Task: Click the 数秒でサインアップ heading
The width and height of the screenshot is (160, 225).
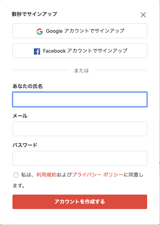Action: click(35, 14)
